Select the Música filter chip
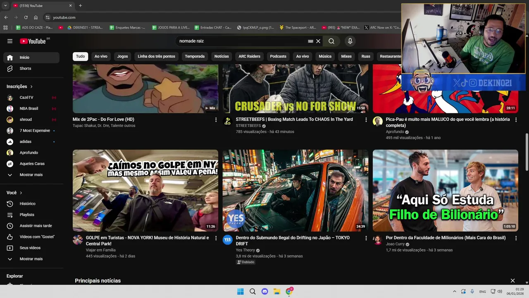 tap(325, 56)
